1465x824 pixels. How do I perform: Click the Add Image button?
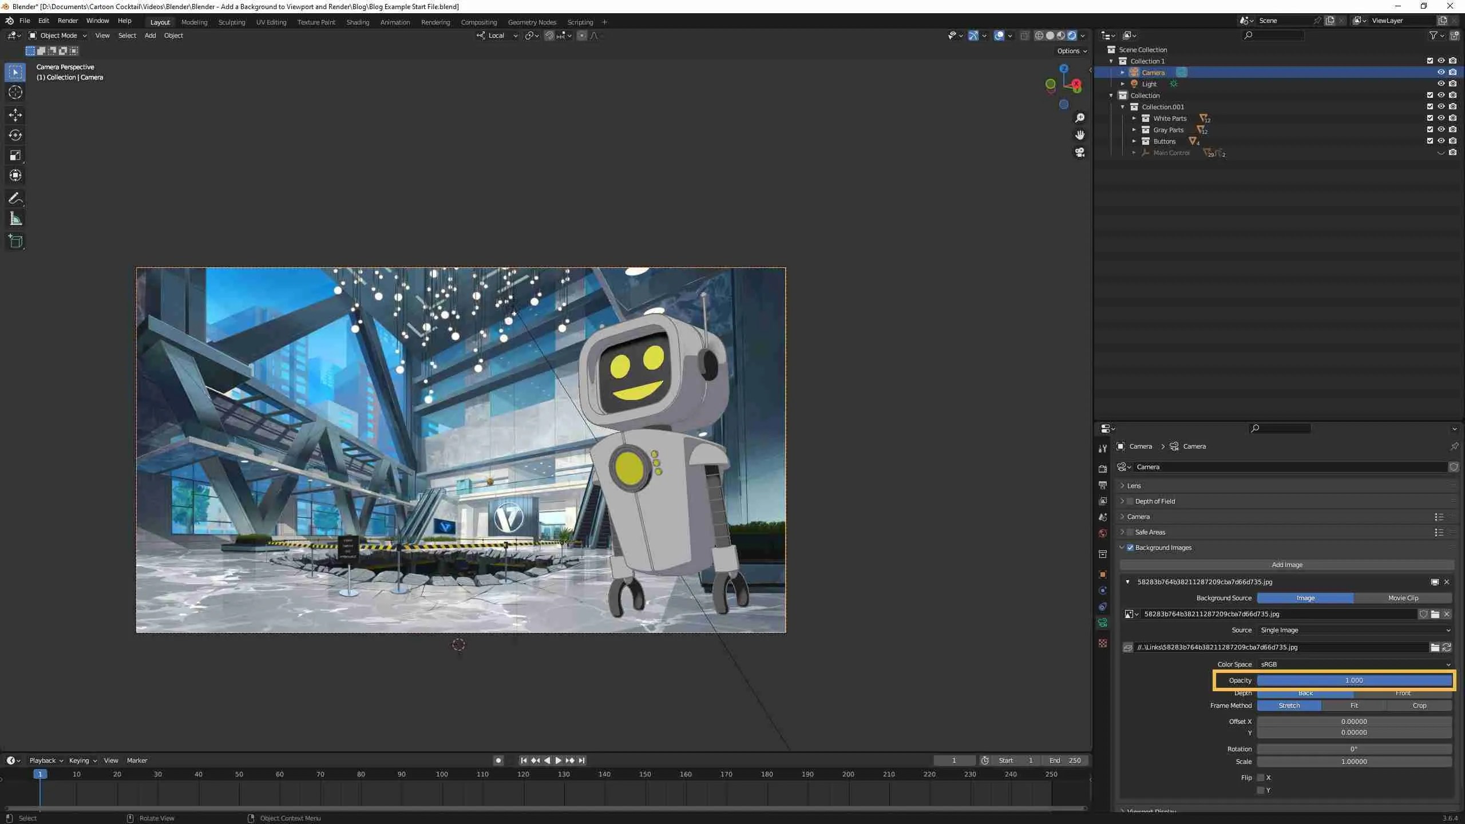point(1287,564)
